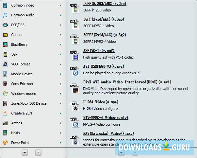Choose 3GPP(Xvid/AAC)(*.3gp) format
Viewport: 197px width, 158px height.
coord(104,19)
